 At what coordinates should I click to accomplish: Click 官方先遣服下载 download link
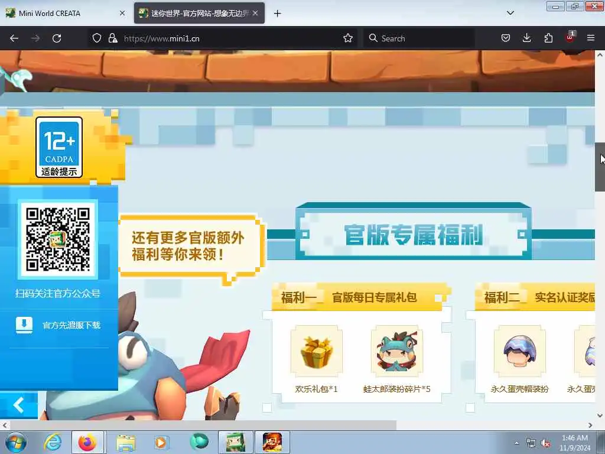(x=71, y=326)
